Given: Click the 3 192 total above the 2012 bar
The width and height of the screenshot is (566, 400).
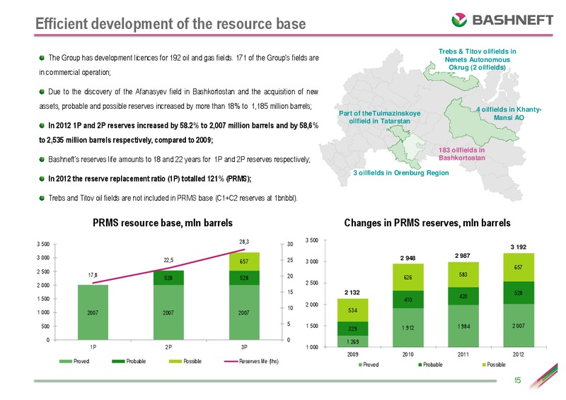Looking at the screenshot, I should (519, 247).
